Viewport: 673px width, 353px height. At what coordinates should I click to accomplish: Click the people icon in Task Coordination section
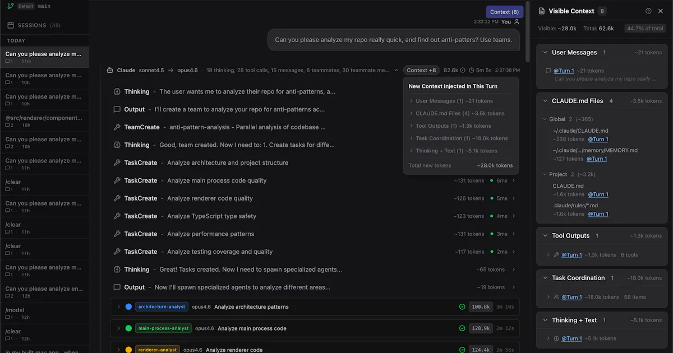[x=556, y=297]
